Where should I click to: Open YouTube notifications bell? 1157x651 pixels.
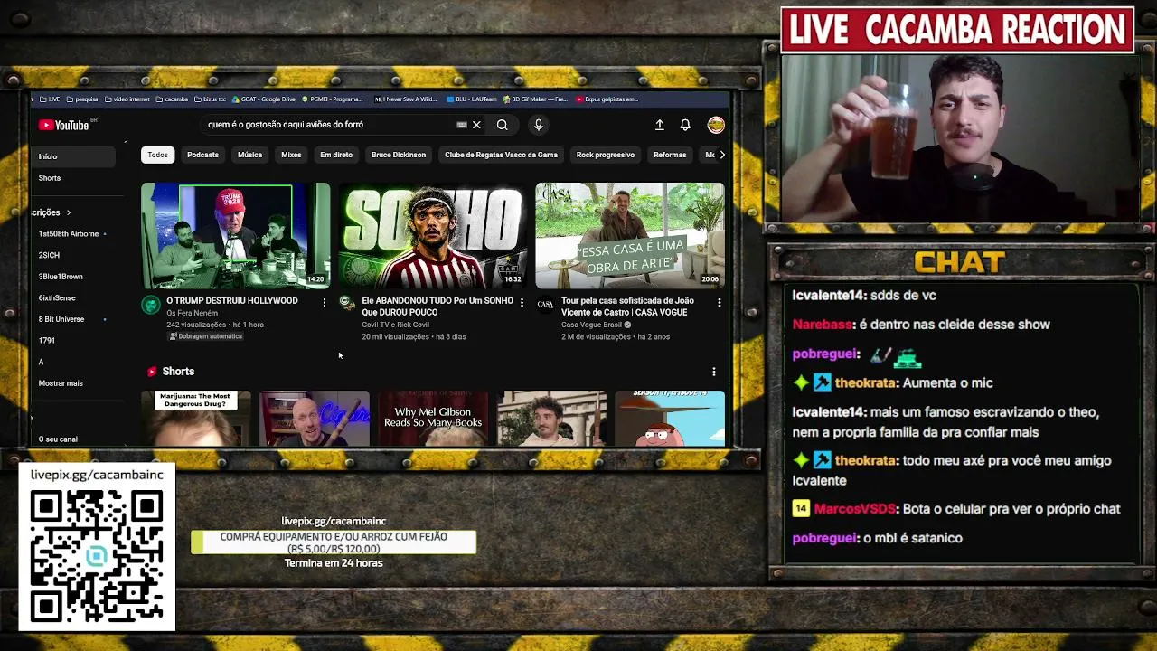685,125
